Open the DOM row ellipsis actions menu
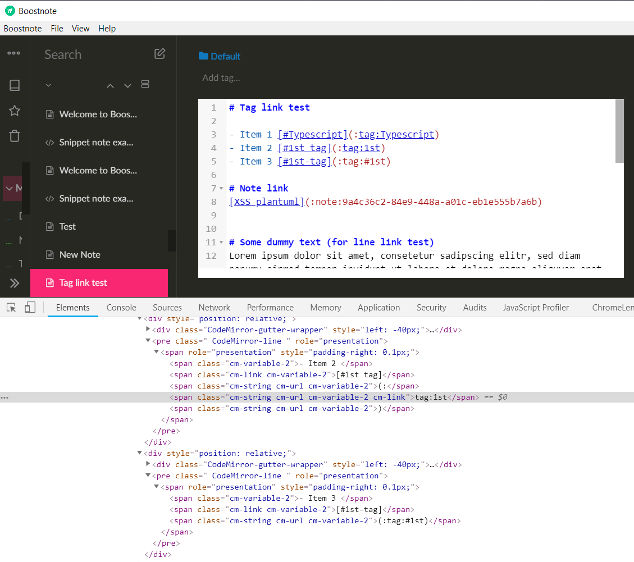 click(x=4, y=398)
